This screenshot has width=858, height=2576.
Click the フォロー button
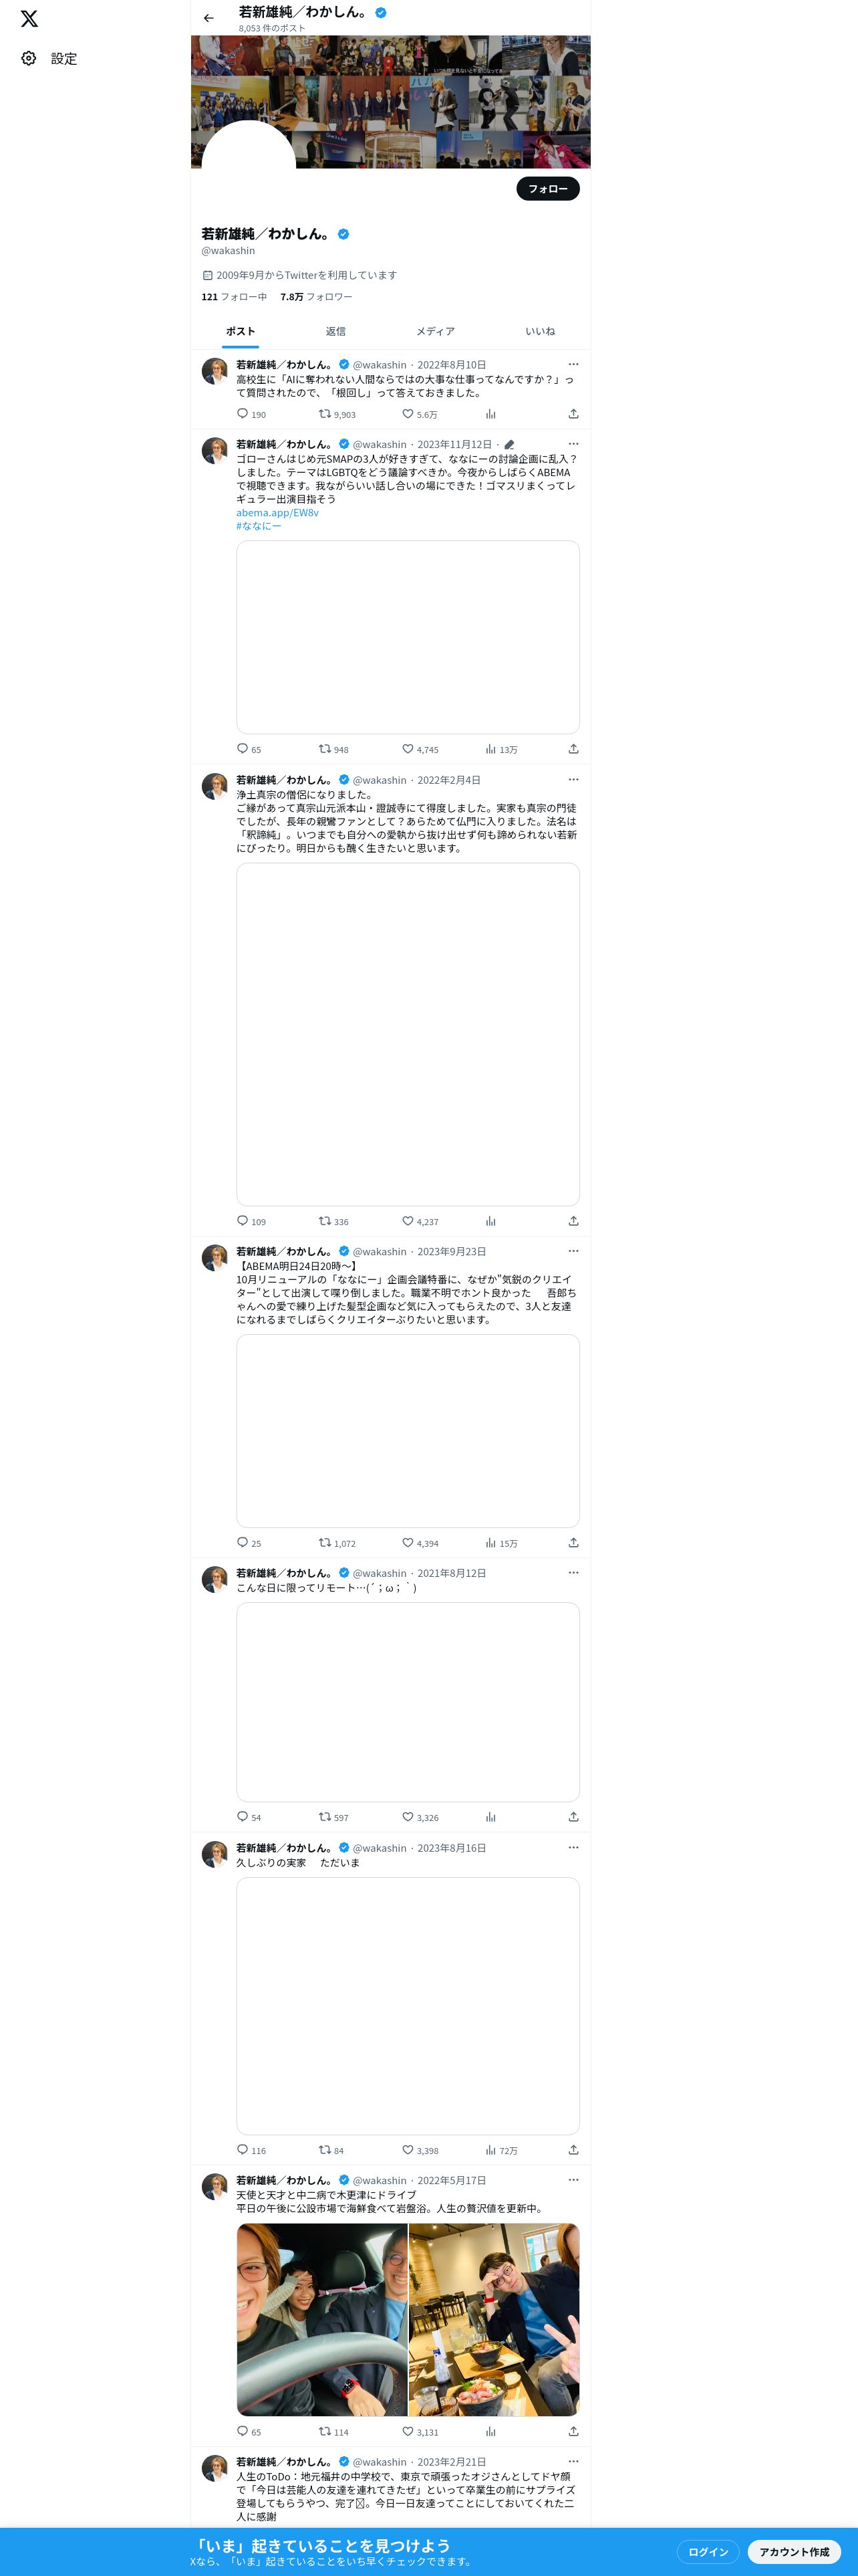pos(547,188)
